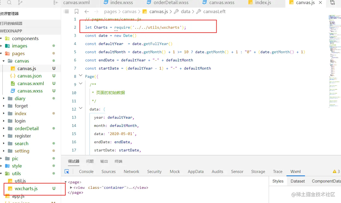This screenshot has height=203, width=341.
Task: Switch to the Dataset side tab
Action: pos(298,181)
